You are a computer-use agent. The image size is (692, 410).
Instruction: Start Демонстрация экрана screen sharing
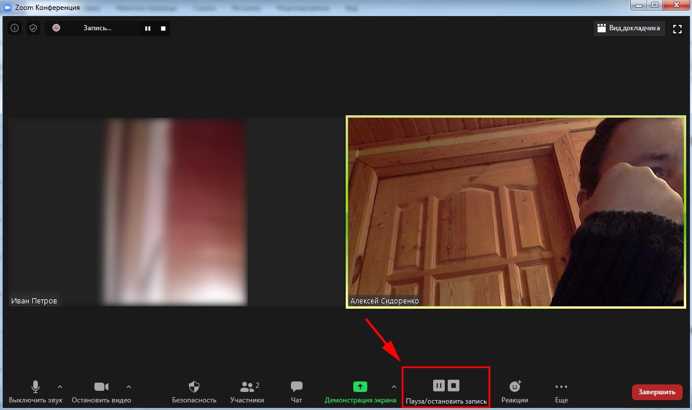(360, 391)
